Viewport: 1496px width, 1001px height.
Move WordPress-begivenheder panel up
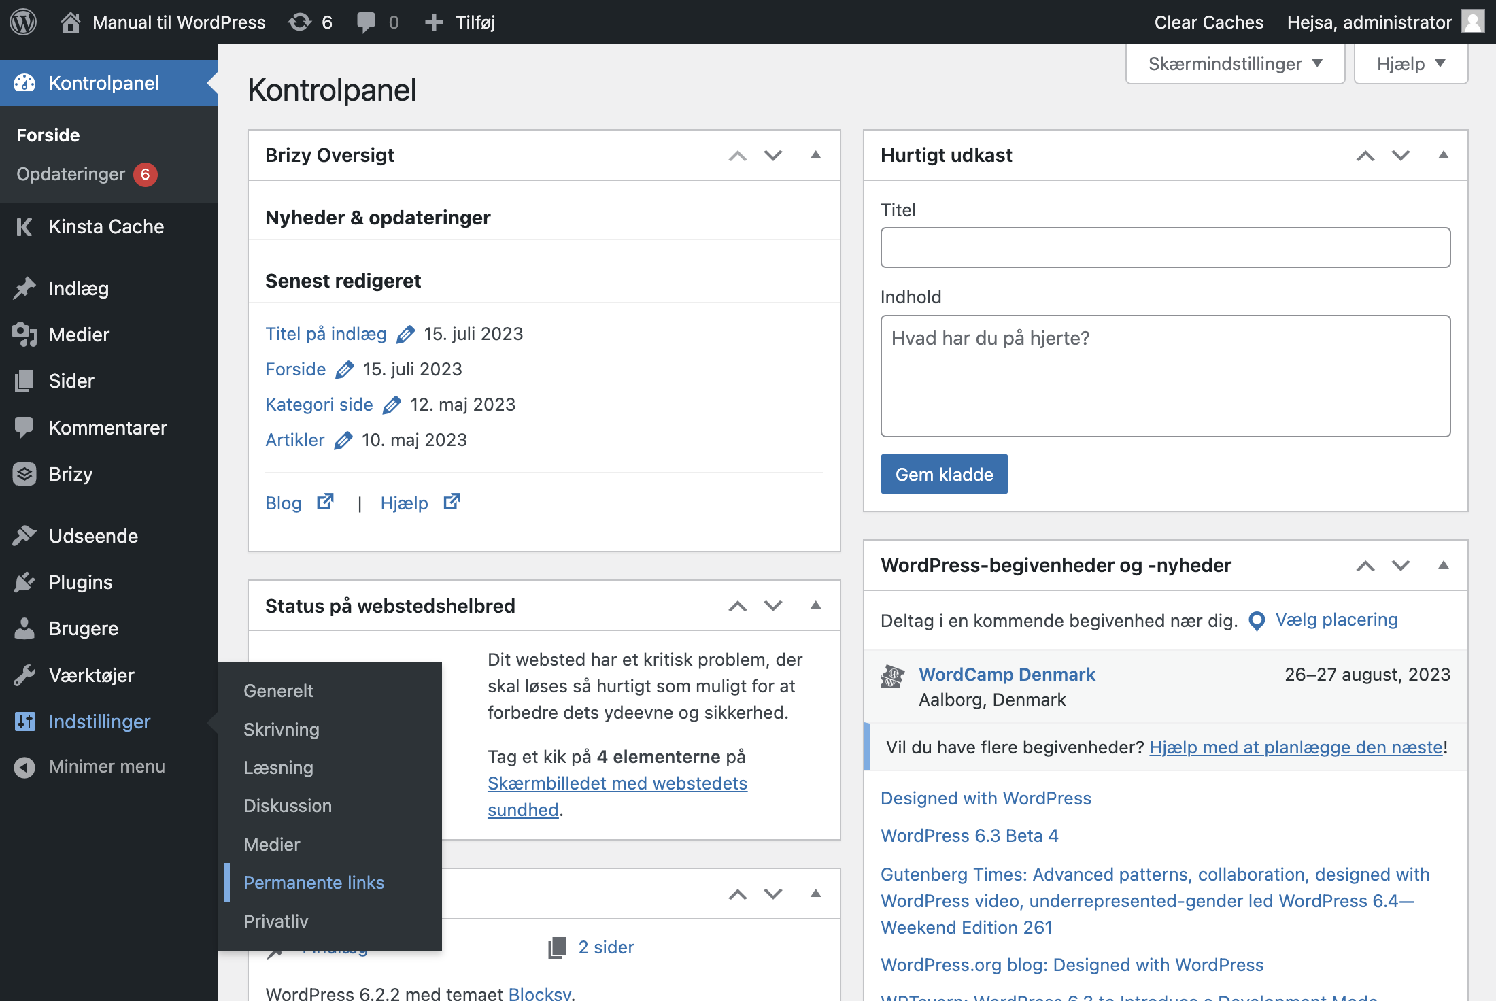[1365, 565]
